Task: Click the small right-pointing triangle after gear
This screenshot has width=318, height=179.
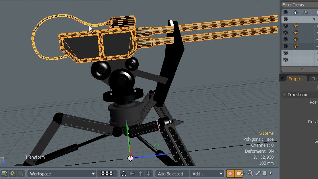Action: [x=271, y=173]
